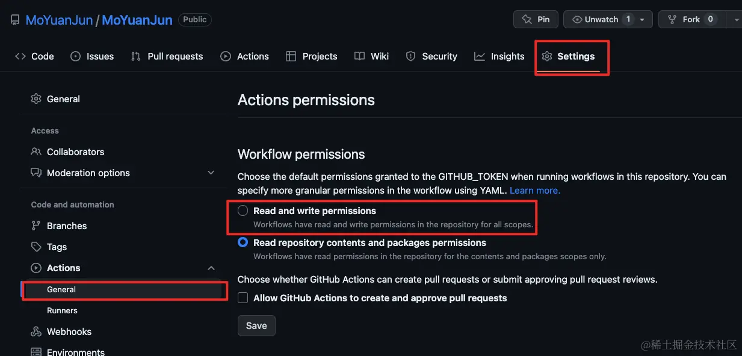742x356 pixels.
Task: Click the Code tab icon
Action: click(20, 57)
